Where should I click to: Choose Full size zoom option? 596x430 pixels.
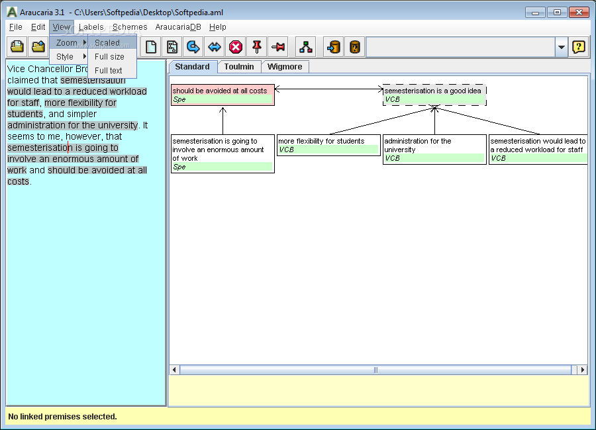pos(112,57)
